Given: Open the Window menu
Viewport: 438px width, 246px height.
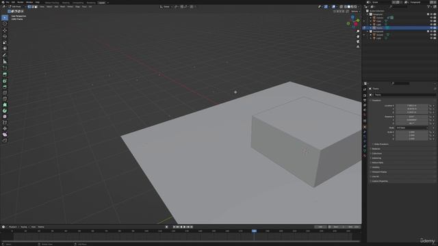Looking at the screenshot, I should (x=29, y=2).
